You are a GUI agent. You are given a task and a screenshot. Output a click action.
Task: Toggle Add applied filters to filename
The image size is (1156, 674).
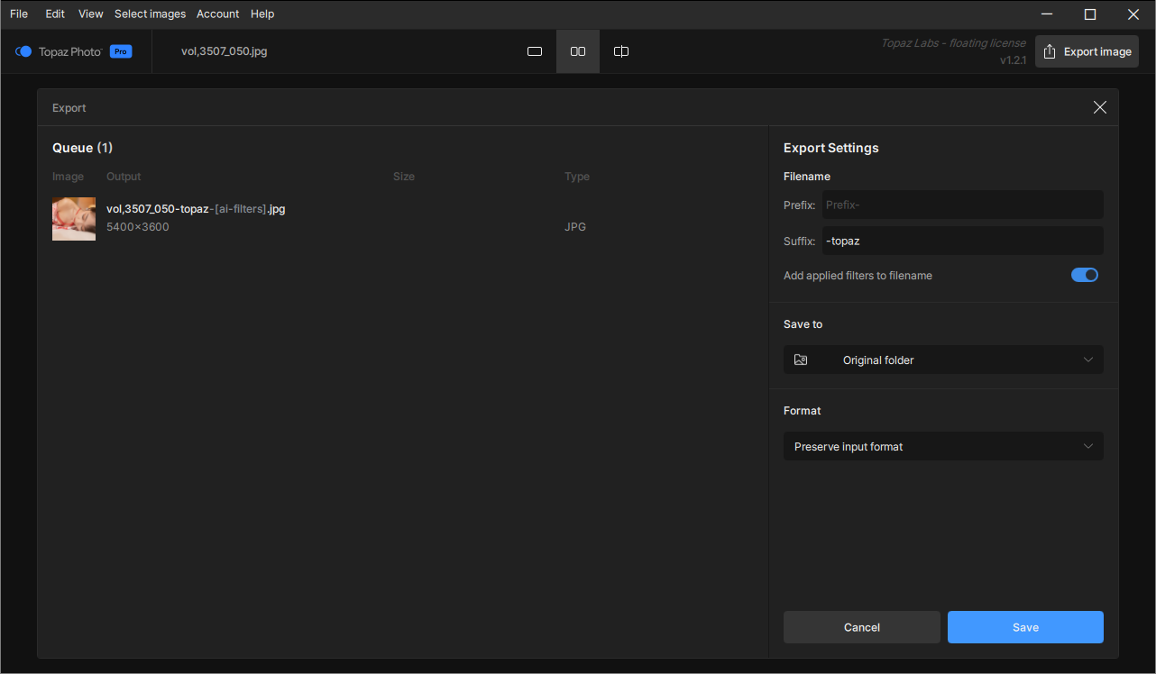[1084, 275]
